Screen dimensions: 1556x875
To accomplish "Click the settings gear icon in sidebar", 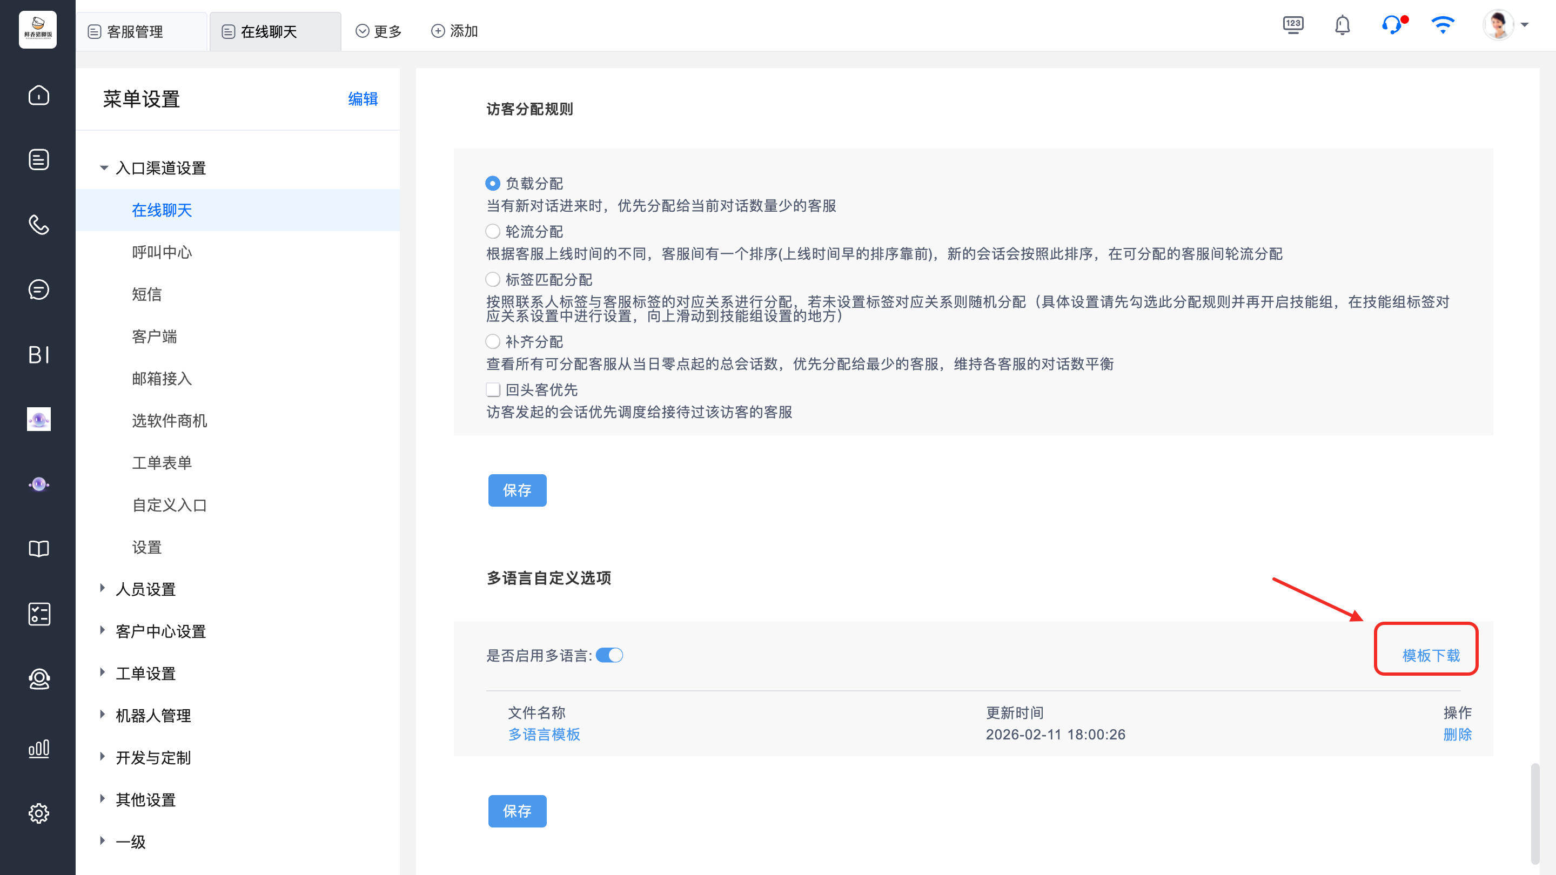I will [39, 813].
